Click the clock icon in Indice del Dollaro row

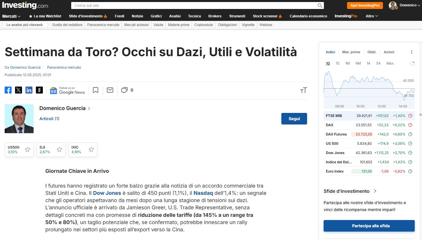click(410, 162)
